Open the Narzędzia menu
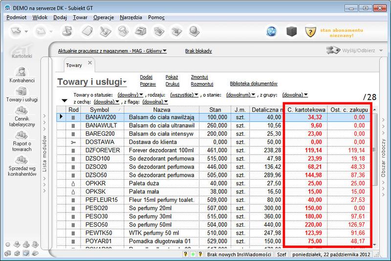391x261 pixels. (x=132, y=17)
